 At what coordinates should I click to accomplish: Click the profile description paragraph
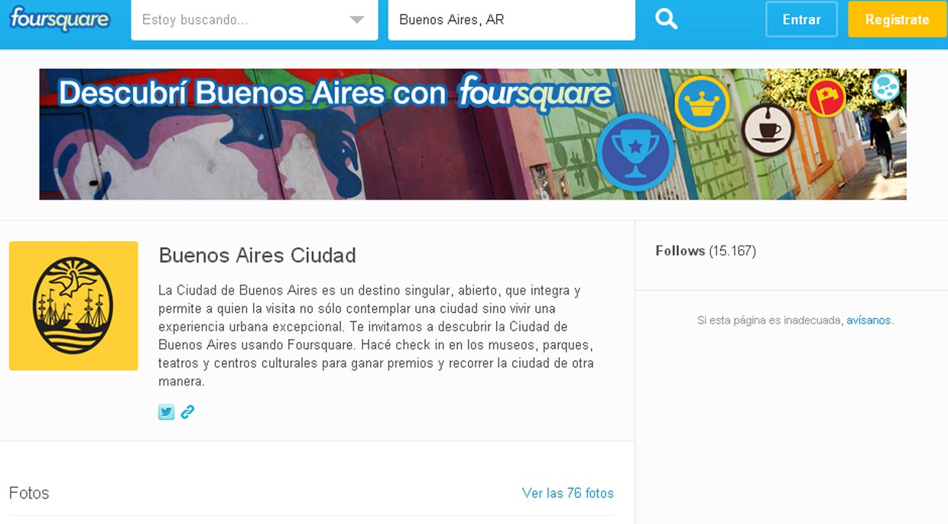coord(376,336)
